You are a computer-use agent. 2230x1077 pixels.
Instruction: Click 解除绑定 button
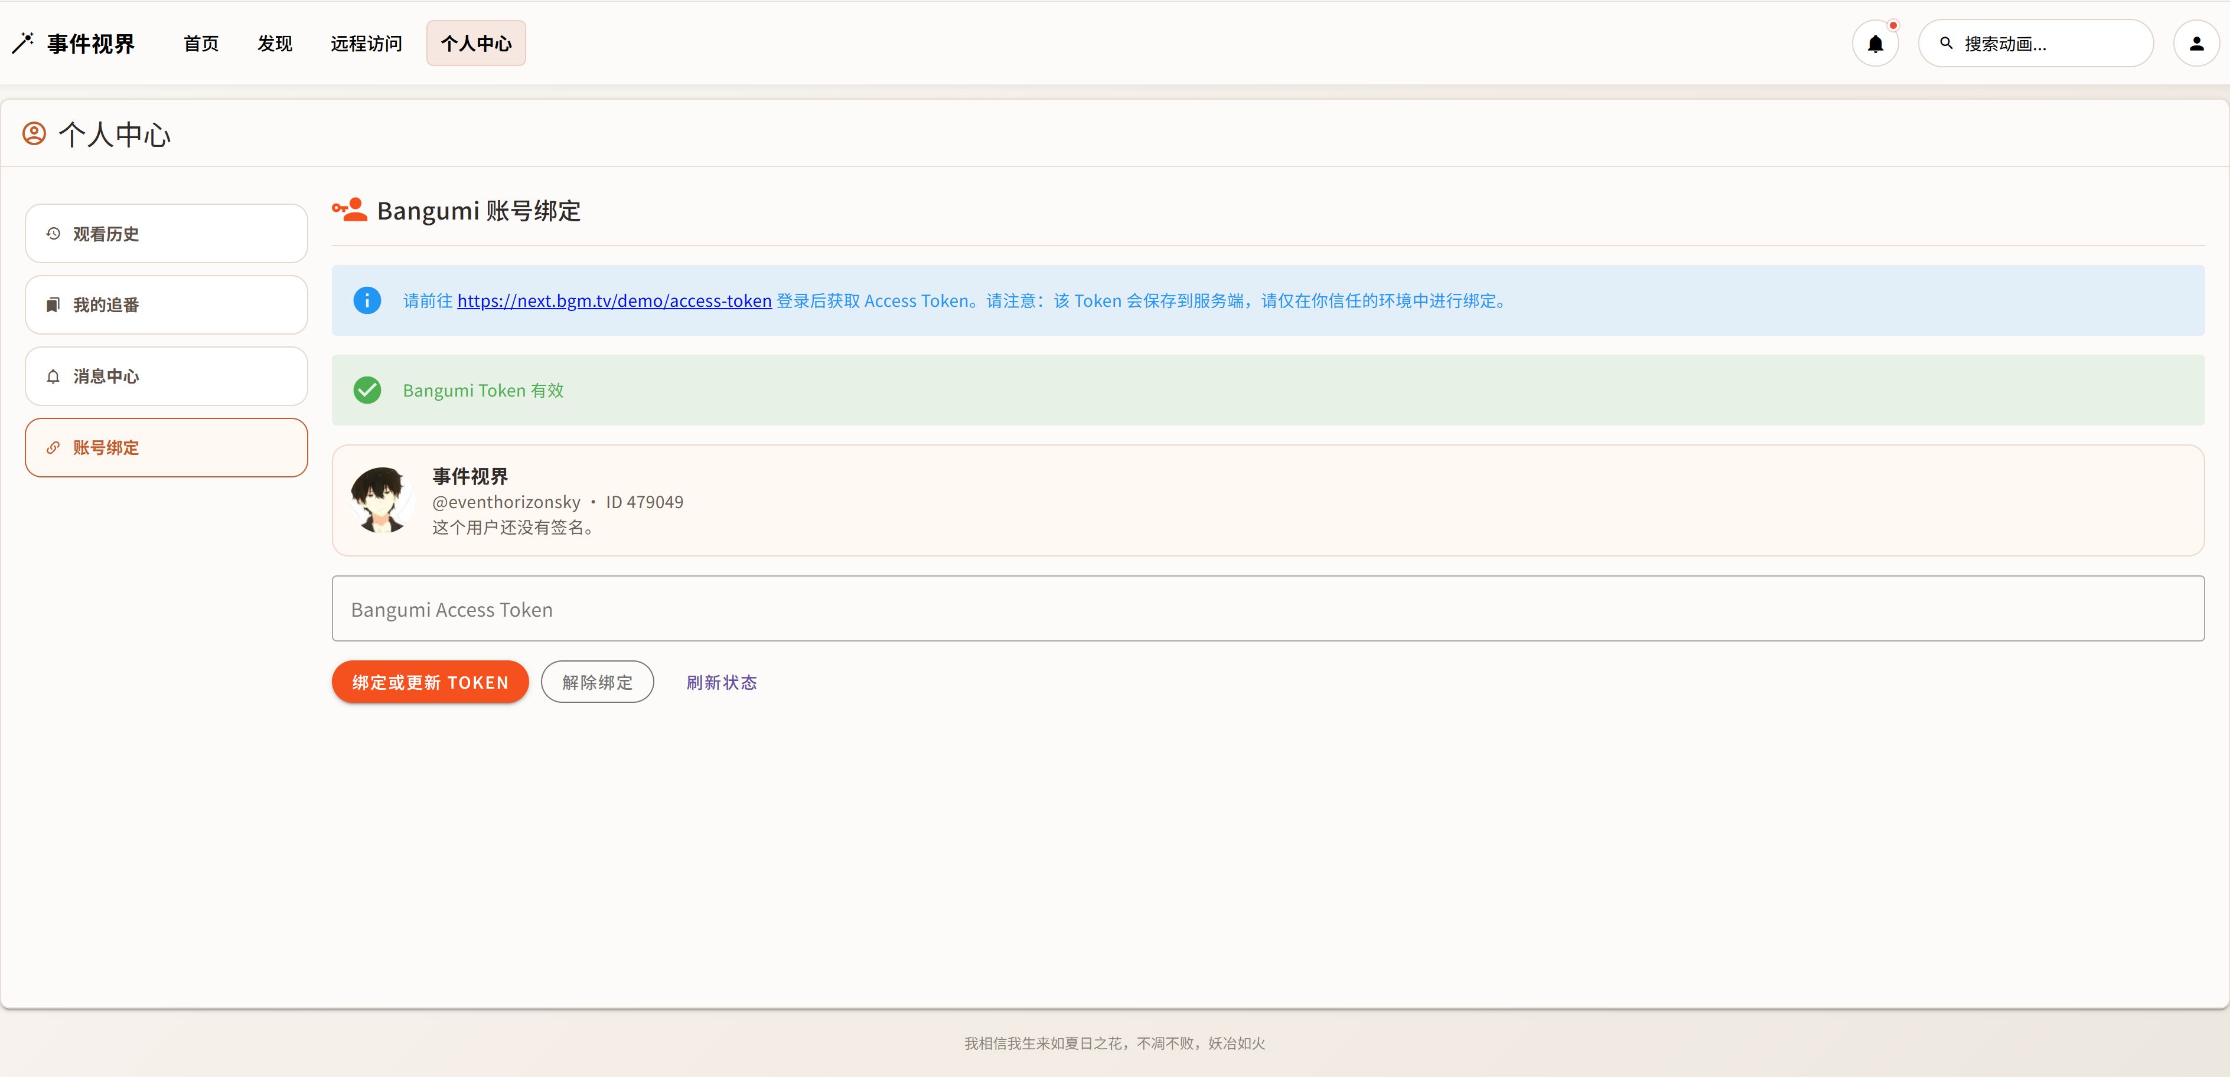[x=597, y=682]
